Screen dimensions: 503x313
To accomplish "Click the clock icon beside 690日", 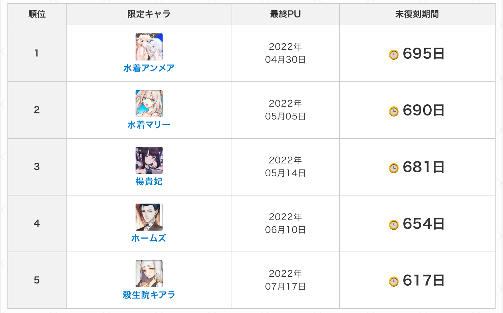I will [394, 111].
